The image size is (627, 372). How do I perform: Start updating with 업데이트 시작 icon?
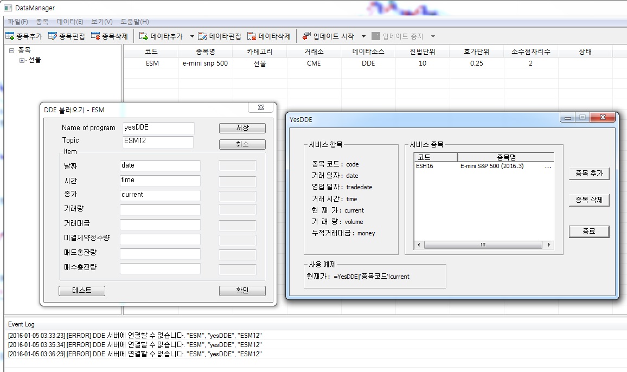pos(306,36)
